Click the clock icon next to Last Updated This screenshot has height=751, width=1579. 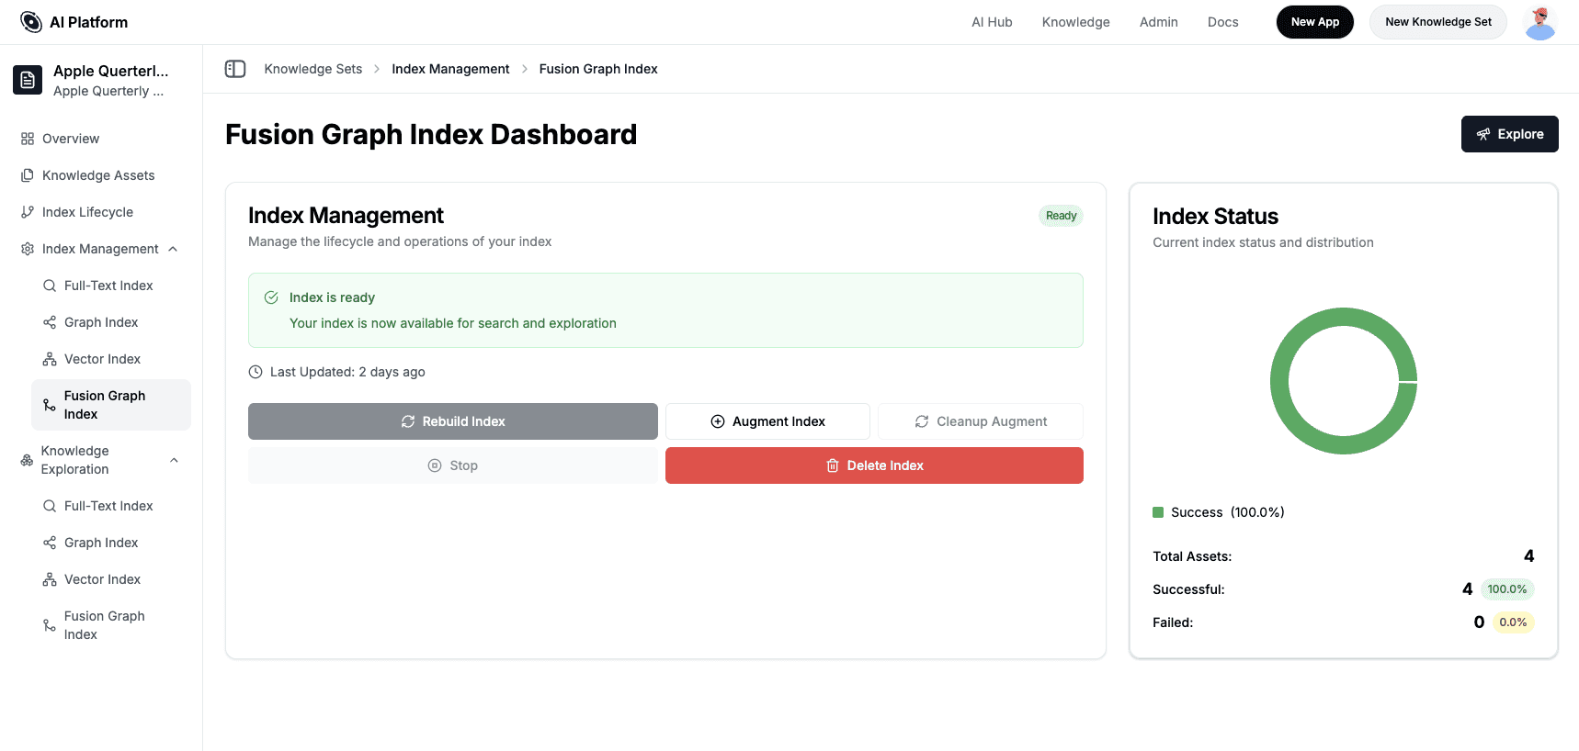pos(256,372)
